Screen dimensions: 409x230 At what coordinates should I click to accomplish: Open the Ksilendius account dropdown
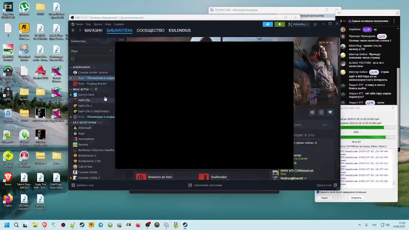[x=298, y=24]
